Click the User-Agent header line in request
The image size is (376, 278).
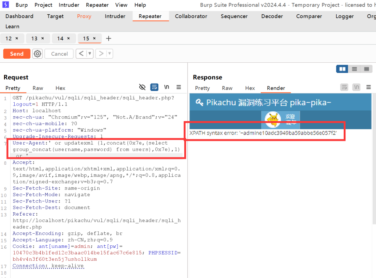click(x=97, y=149)
